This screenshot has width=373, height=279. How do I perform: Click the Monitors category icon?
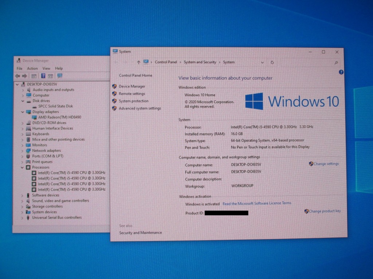pos(28,145)
